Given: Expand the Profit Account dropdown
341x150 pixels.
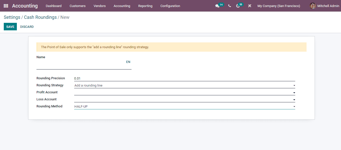Looking at the screenshot, I should tap(294, 93).
